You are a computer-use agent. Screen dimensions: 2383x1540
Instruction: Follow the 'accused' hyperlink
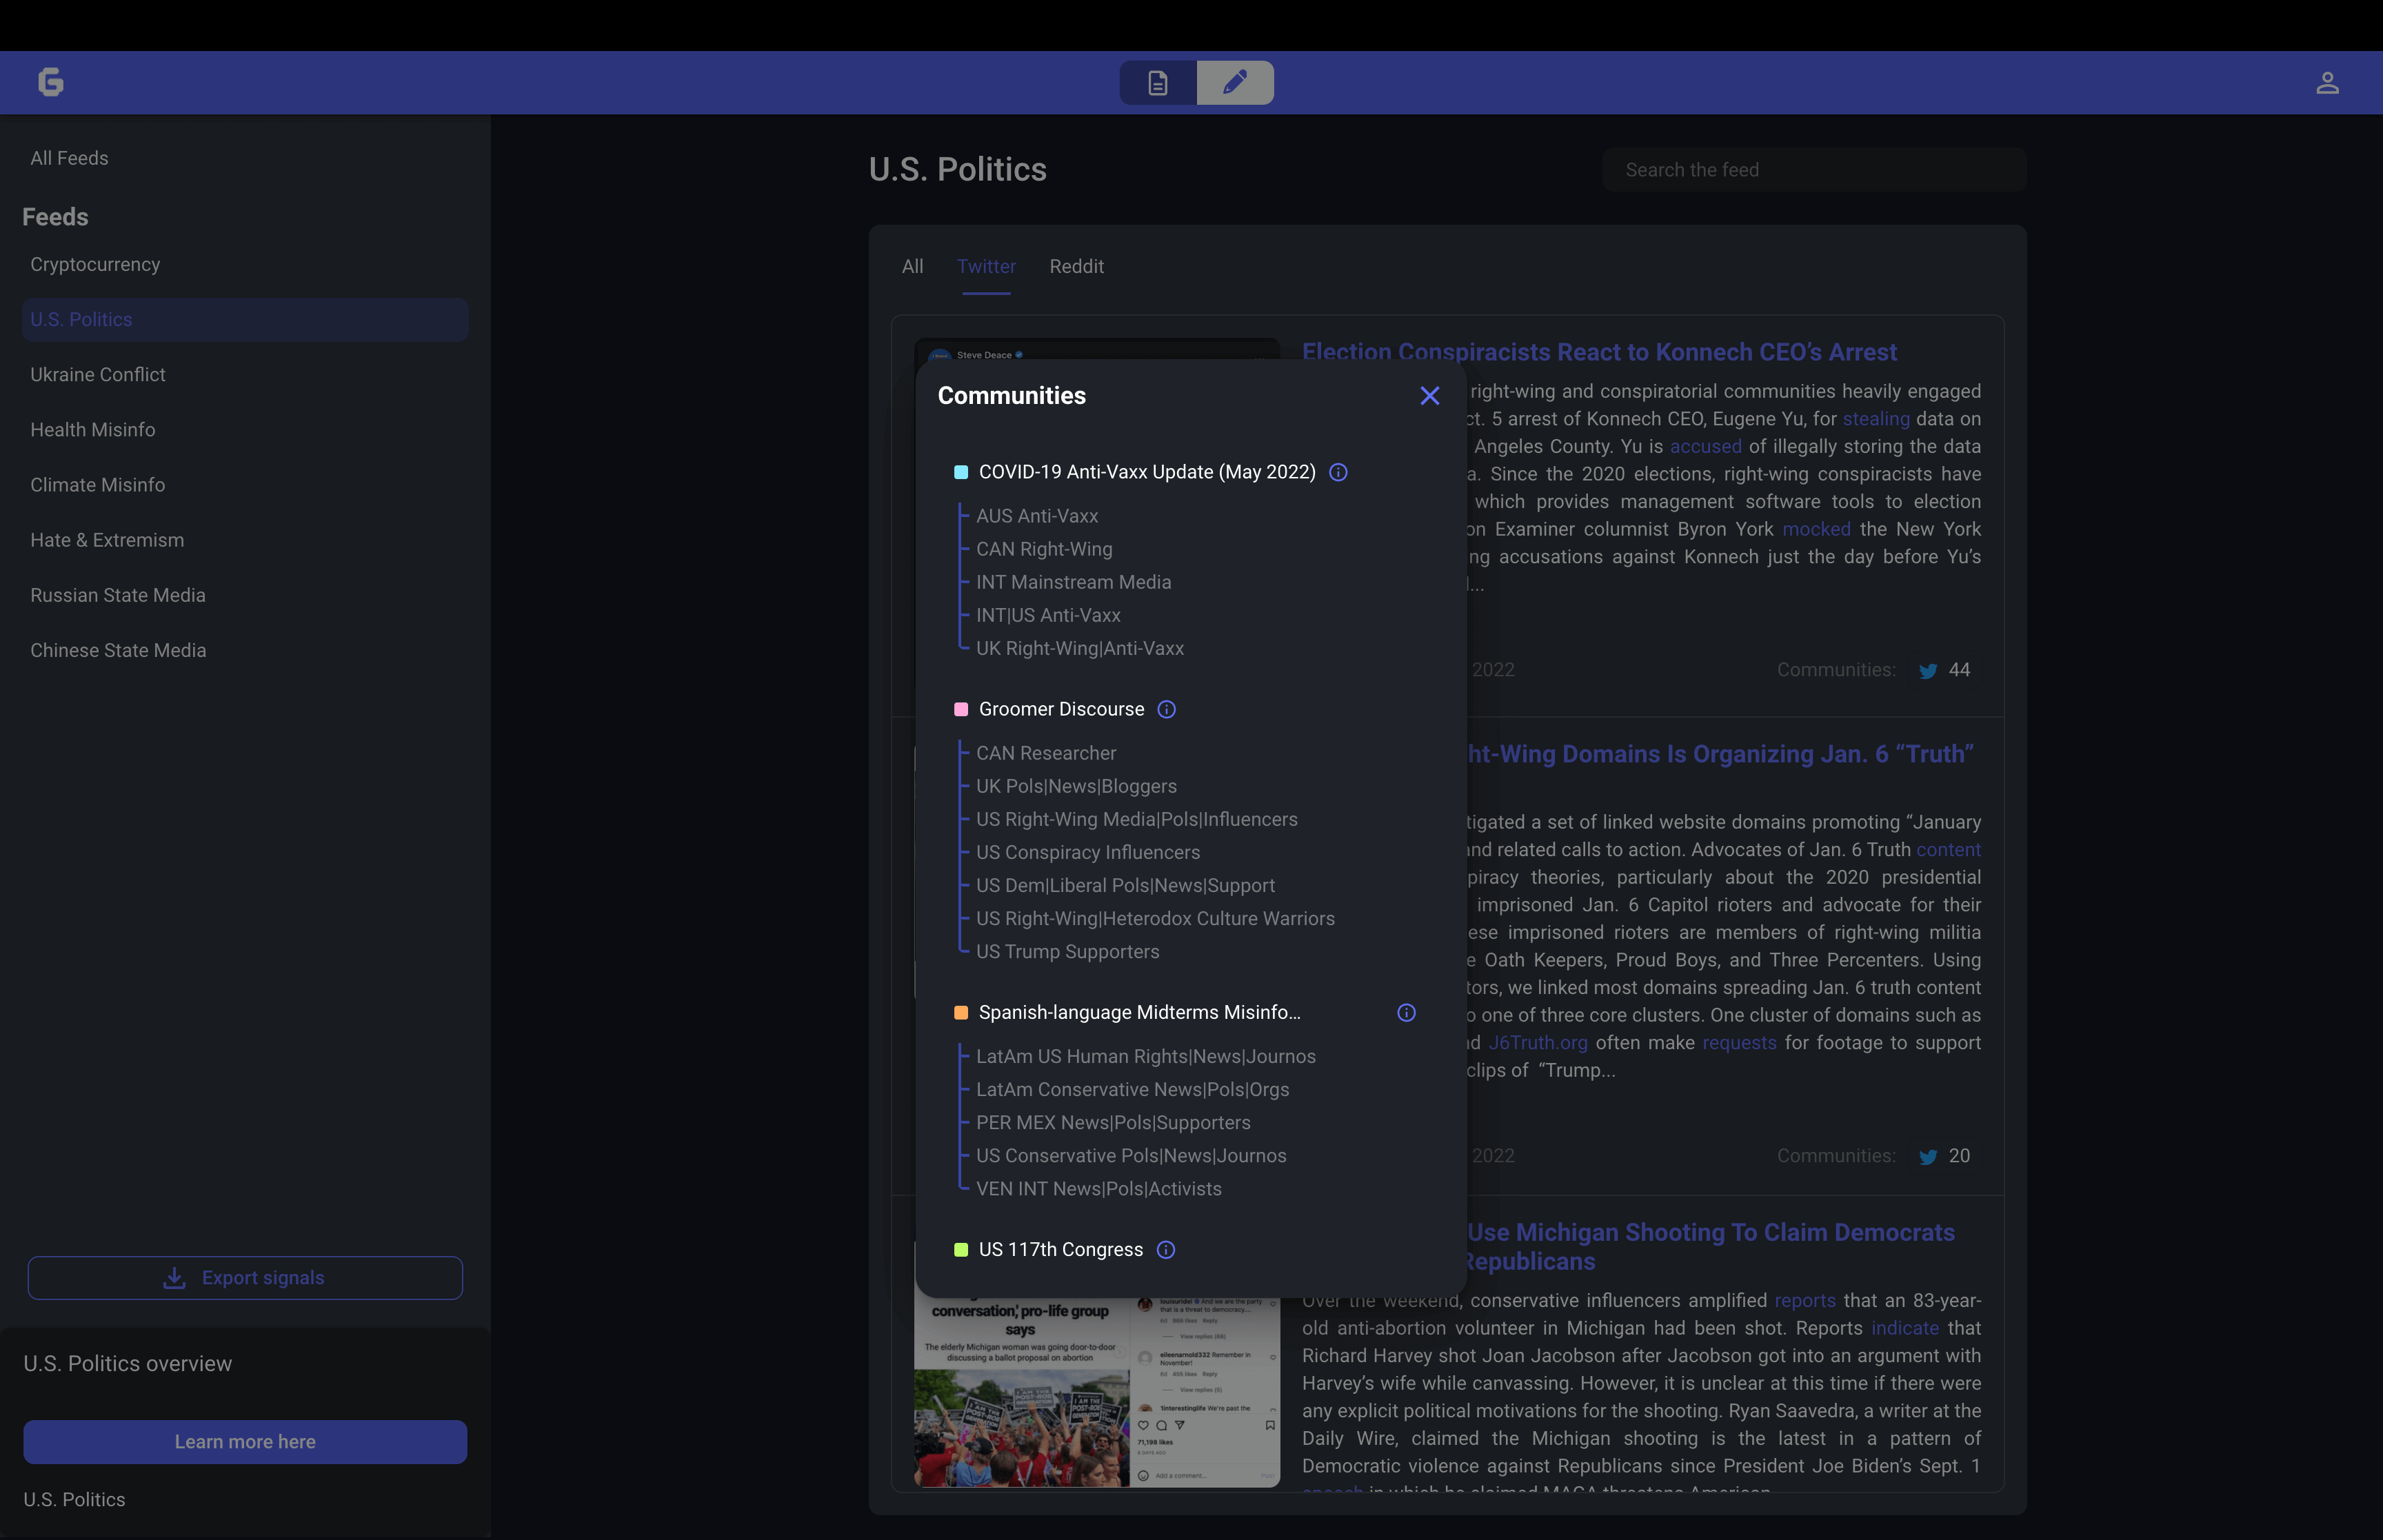pos(1705,446)
